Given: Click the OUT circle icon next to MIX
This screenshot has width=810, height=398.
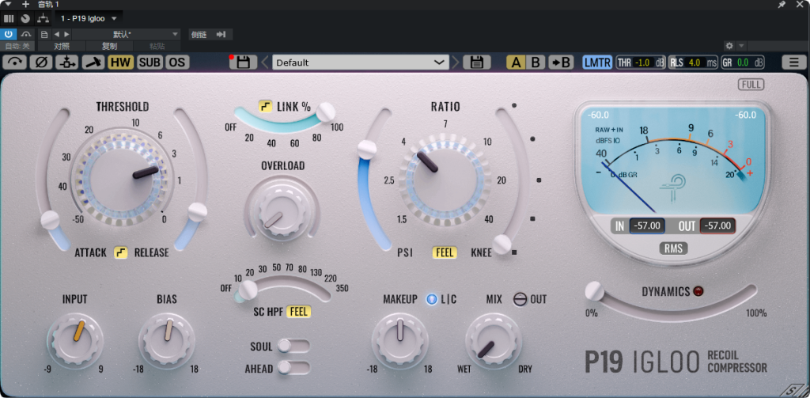Looking at the screenshot, I should click(520, 299).
